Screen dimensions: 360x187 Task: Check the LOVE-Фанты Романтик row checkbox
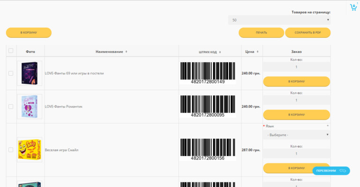(x=11, y=107)
